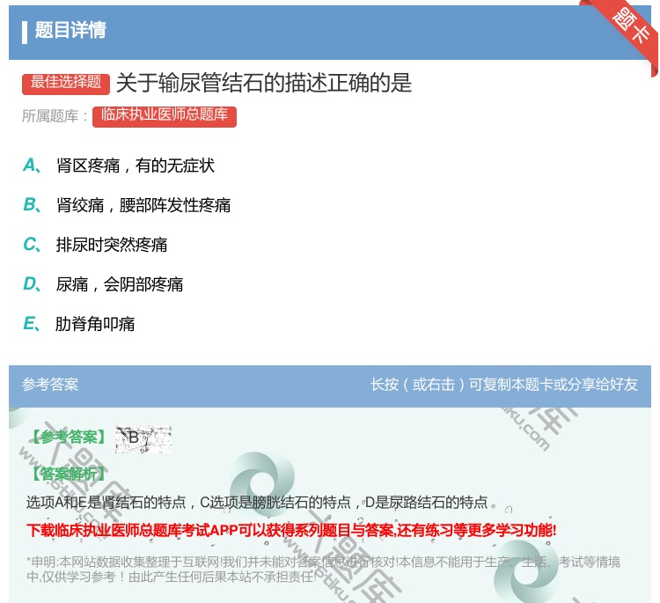The height and width of the screenshot is (603, 660).
Task: Click the 长按（或右击）可复制本题卡 hint text
Action: click(504, 384)
